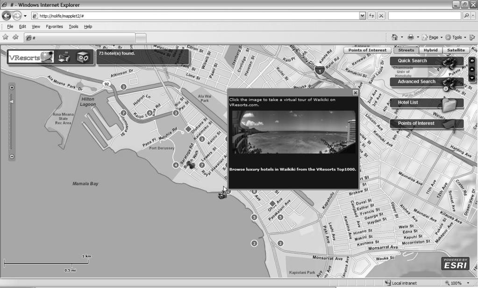Click the binoculars icon on Advanced Search

449,83
